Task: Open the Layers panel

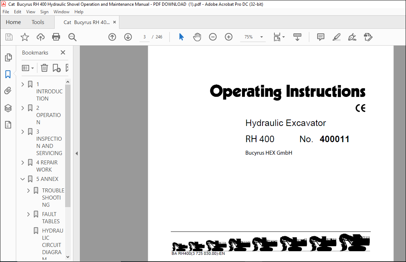Action: point(8,108)
